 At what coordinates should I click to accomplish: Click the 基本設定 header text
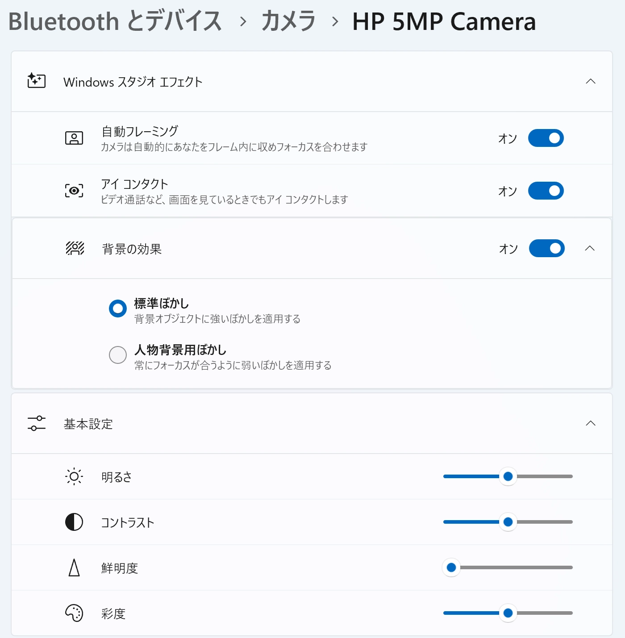pos(88,424)
